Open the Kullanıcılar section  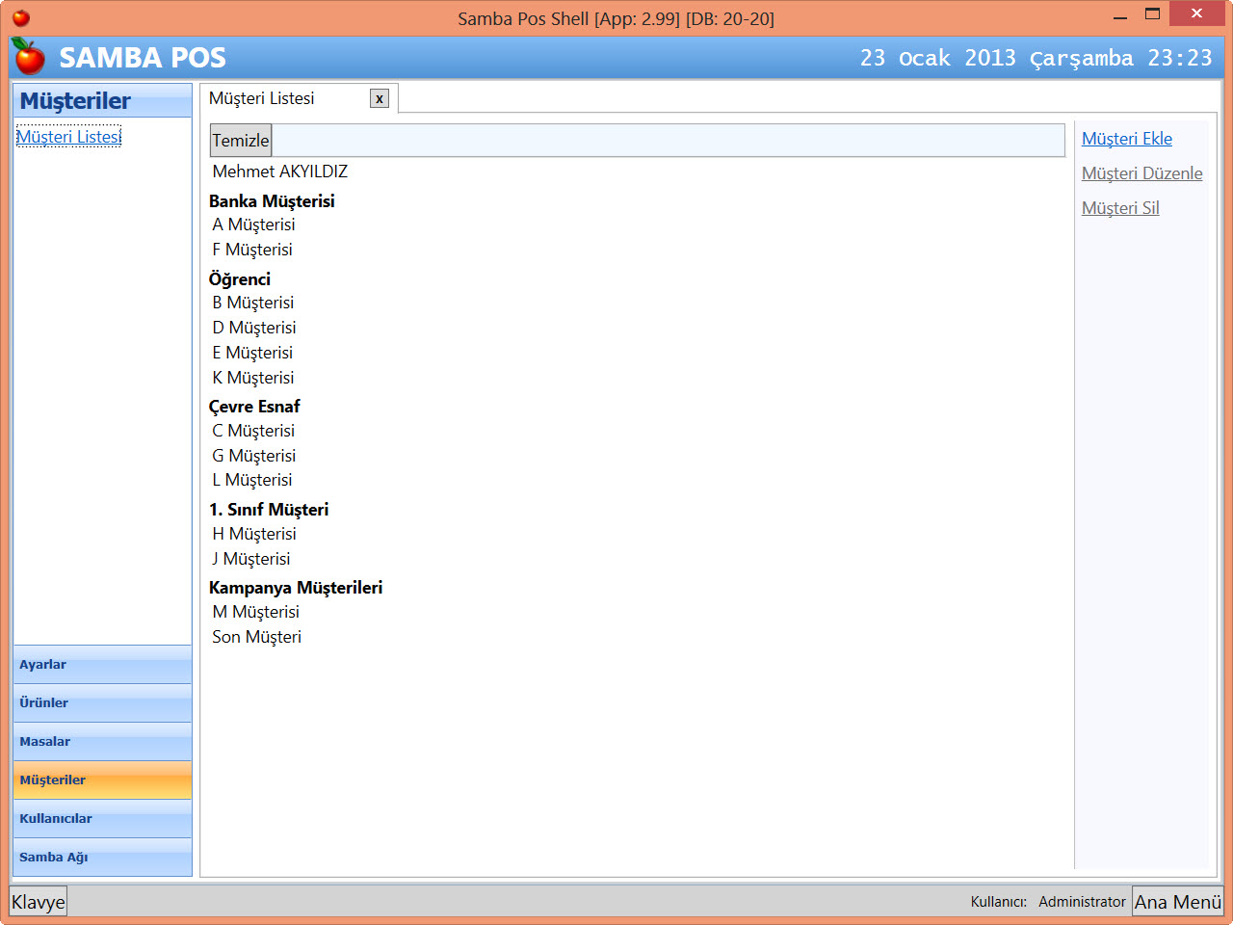point(102,818)
